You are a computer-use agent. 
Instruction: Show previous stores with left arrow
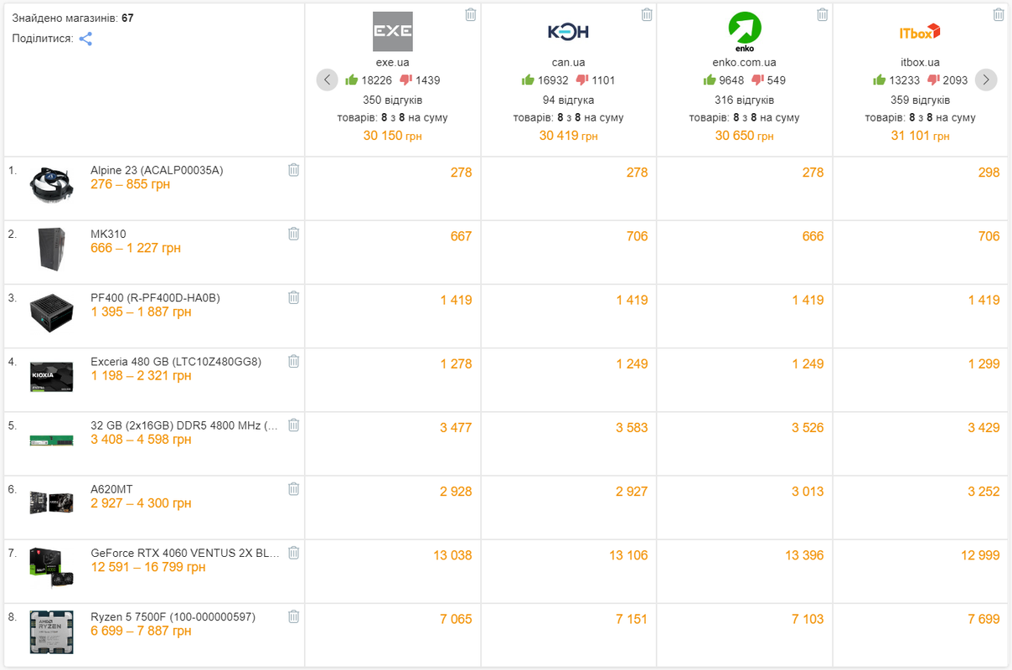tap(327, 80)
